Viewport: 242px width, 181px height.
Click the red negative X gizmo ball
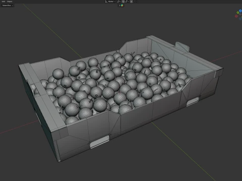pyautogui.click(x=236, y=16)
